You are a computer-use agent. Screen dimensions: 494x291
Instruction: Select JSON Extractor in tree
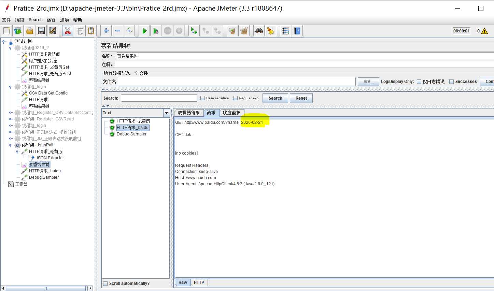tap(50, 158)
